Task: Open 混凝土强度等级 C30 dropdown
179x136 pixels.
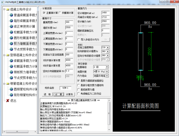Action: pos(108,48)
